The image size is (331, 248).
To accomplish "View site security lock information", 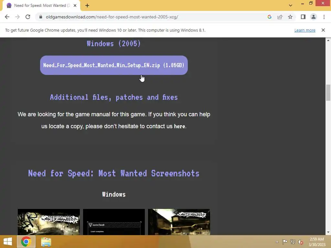I will (x=41, y=17).
